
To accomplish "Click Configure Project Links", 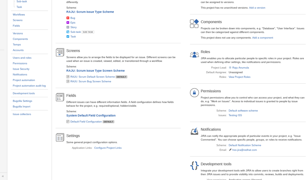I will click(x=108, y=148).
